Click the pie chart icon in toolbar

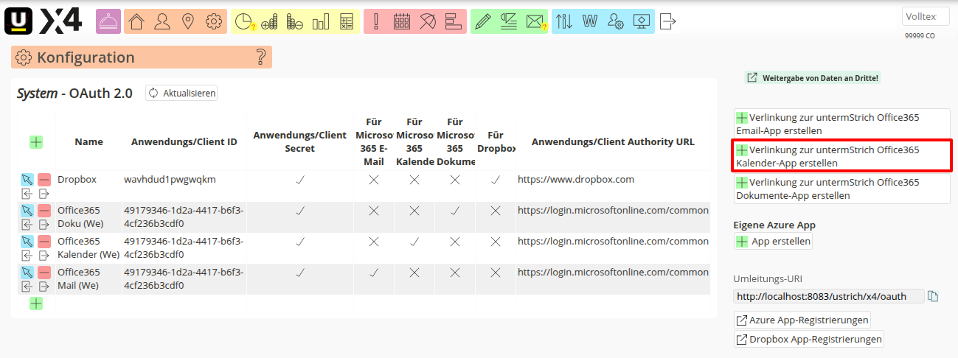coord(243,21)
